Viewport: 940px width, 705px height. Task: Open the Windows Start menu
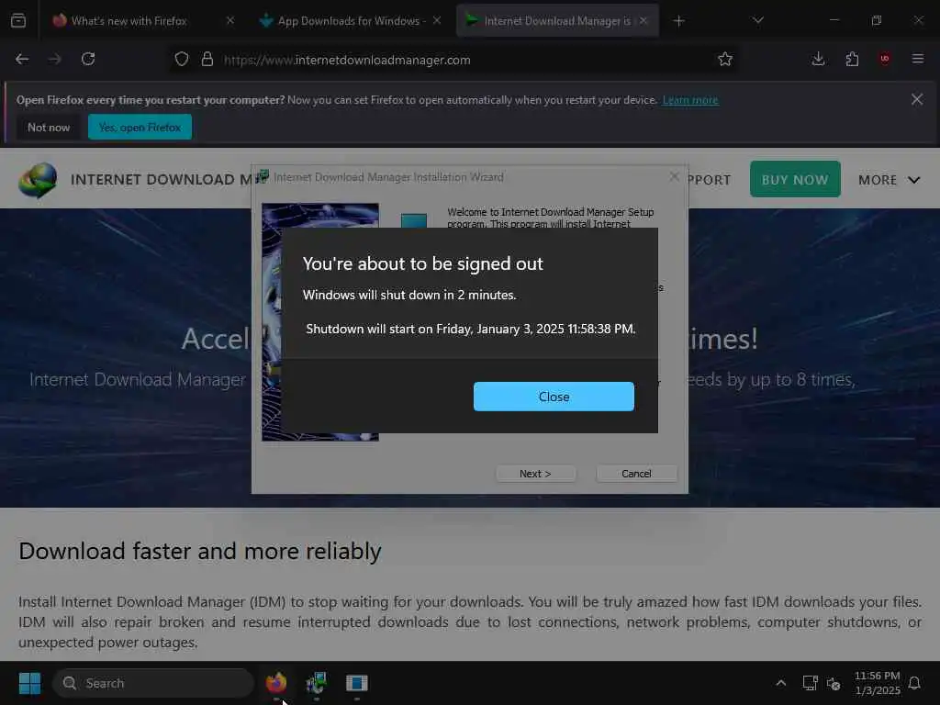click(x=29, y=683)
